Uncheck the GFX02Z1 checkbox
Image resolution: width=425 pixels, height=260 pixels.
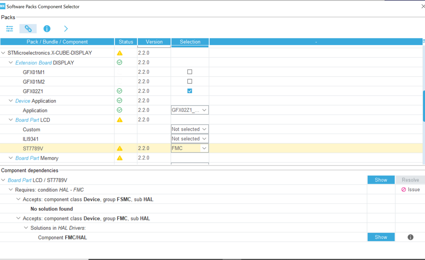(190, 91)
